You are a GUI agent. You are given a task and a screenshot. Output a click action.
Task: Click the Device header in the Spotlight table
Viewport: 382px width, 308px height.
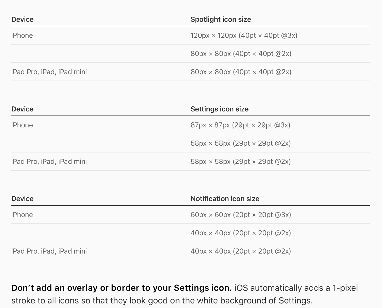[22, 20]
